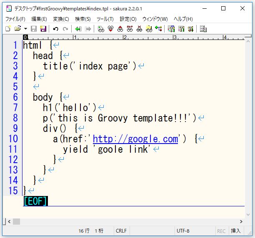255x238 pixels.
Task: Click 'head' on line 2
Action: (43, 55)
